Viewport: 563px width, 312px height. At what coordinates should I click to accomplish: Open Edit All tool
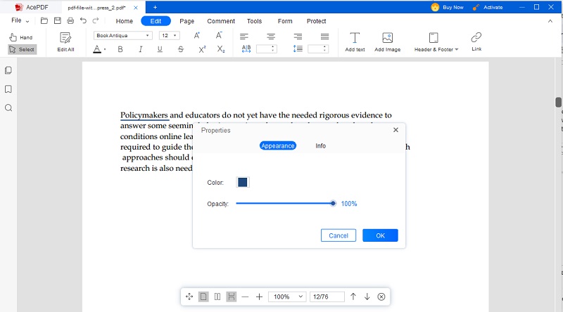(x=65, y=42)
